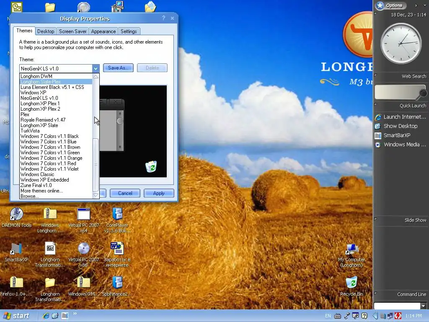
Task: Launch the Virtual PC 2007 x64 desktop icon
Action: click(83, 214)
